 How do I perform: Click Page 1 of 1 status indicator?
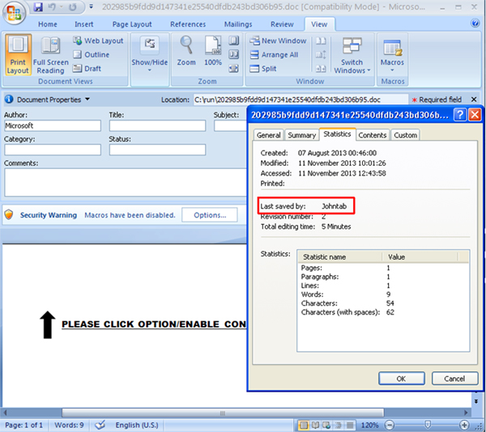(x=23, y=426)
